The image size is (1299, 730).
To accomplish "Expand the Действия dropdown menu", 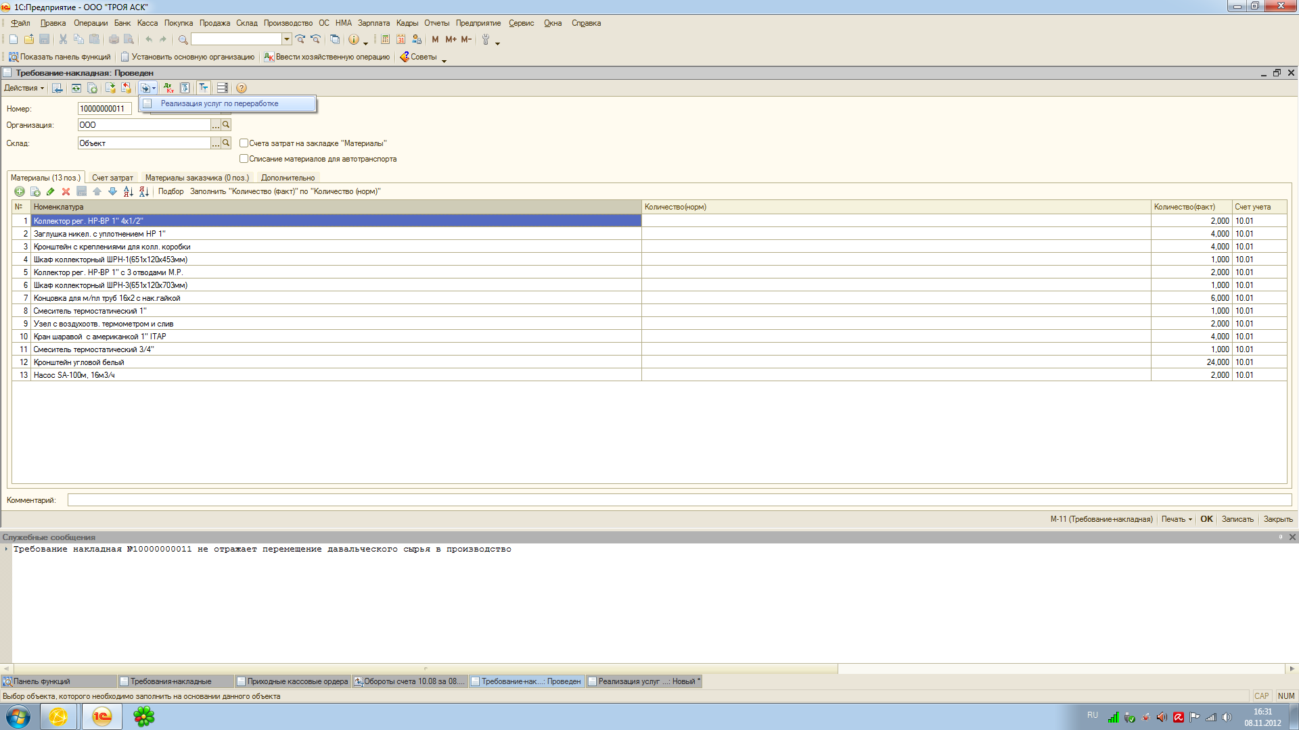I will coord(24,89).
